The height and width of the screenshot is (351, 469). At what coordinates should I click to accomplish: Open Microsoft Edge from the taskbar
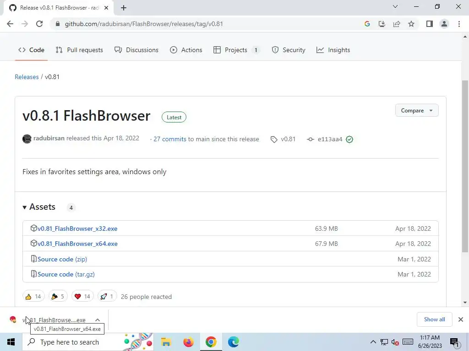233,342
